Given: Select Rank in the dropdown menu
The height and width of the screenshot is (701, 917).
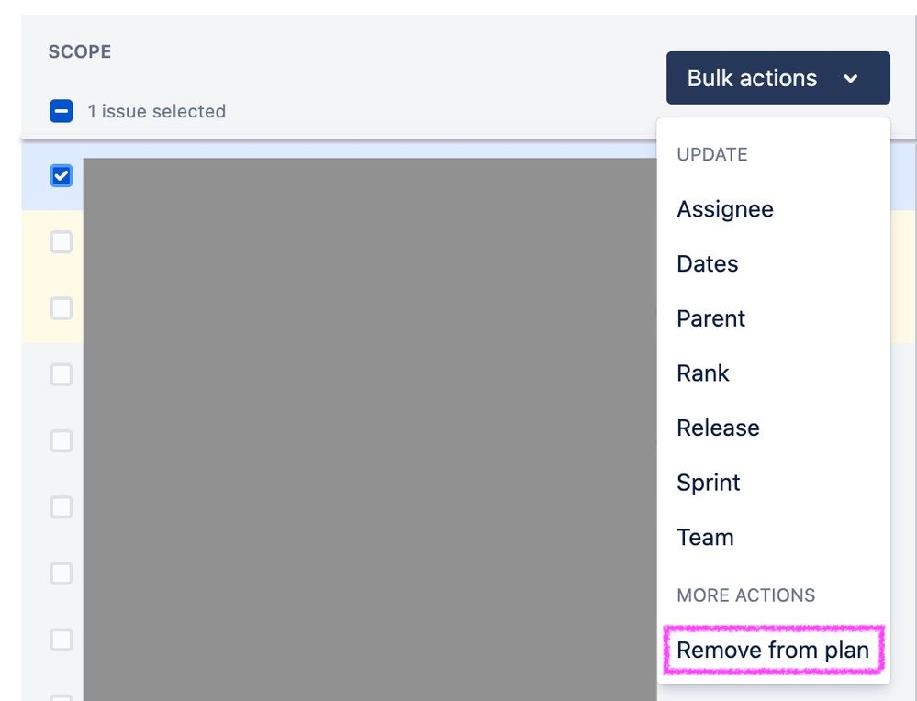Looking at the screenshot, I should [x=703, y=373].
